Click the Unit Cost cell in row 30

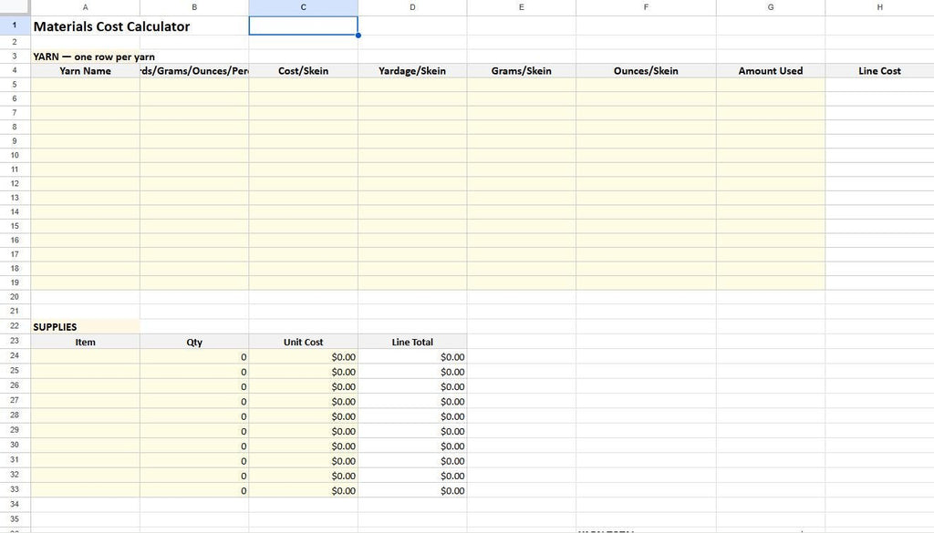(303, 446)
